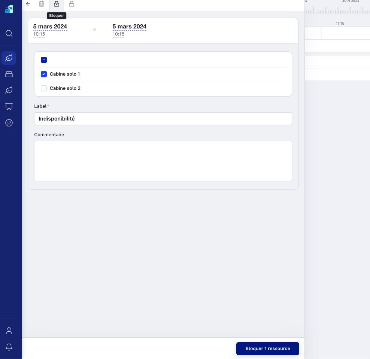370x359 pixels.
Task: Edit the start time 10:15
Action: click(39, 34)
